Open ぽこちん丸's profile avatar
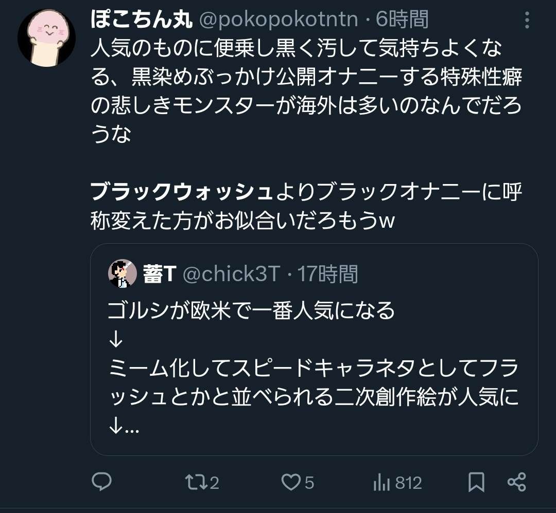Screen dimensions: 556x513 click(47, 38)
